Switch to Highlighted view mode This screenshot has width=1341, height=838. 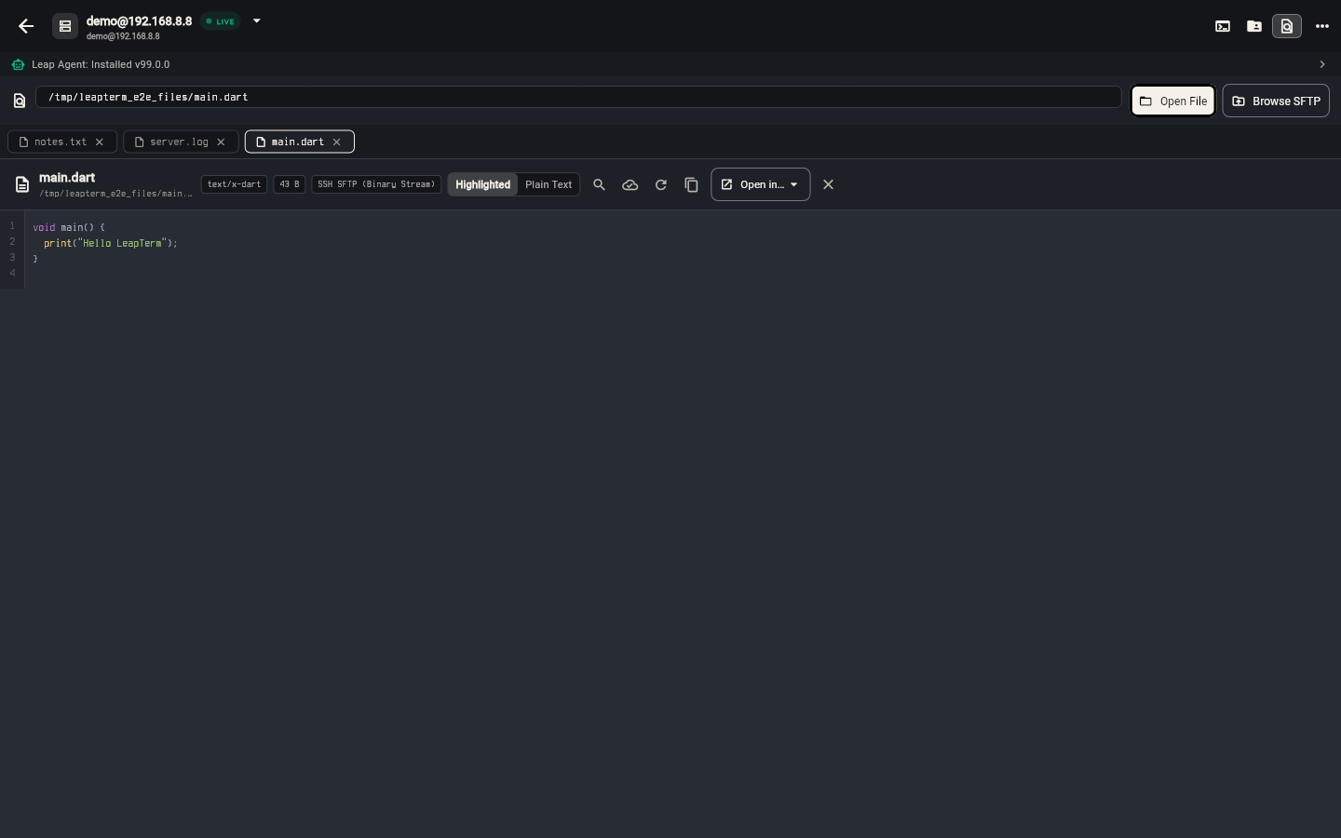click(x=482, y=184)
